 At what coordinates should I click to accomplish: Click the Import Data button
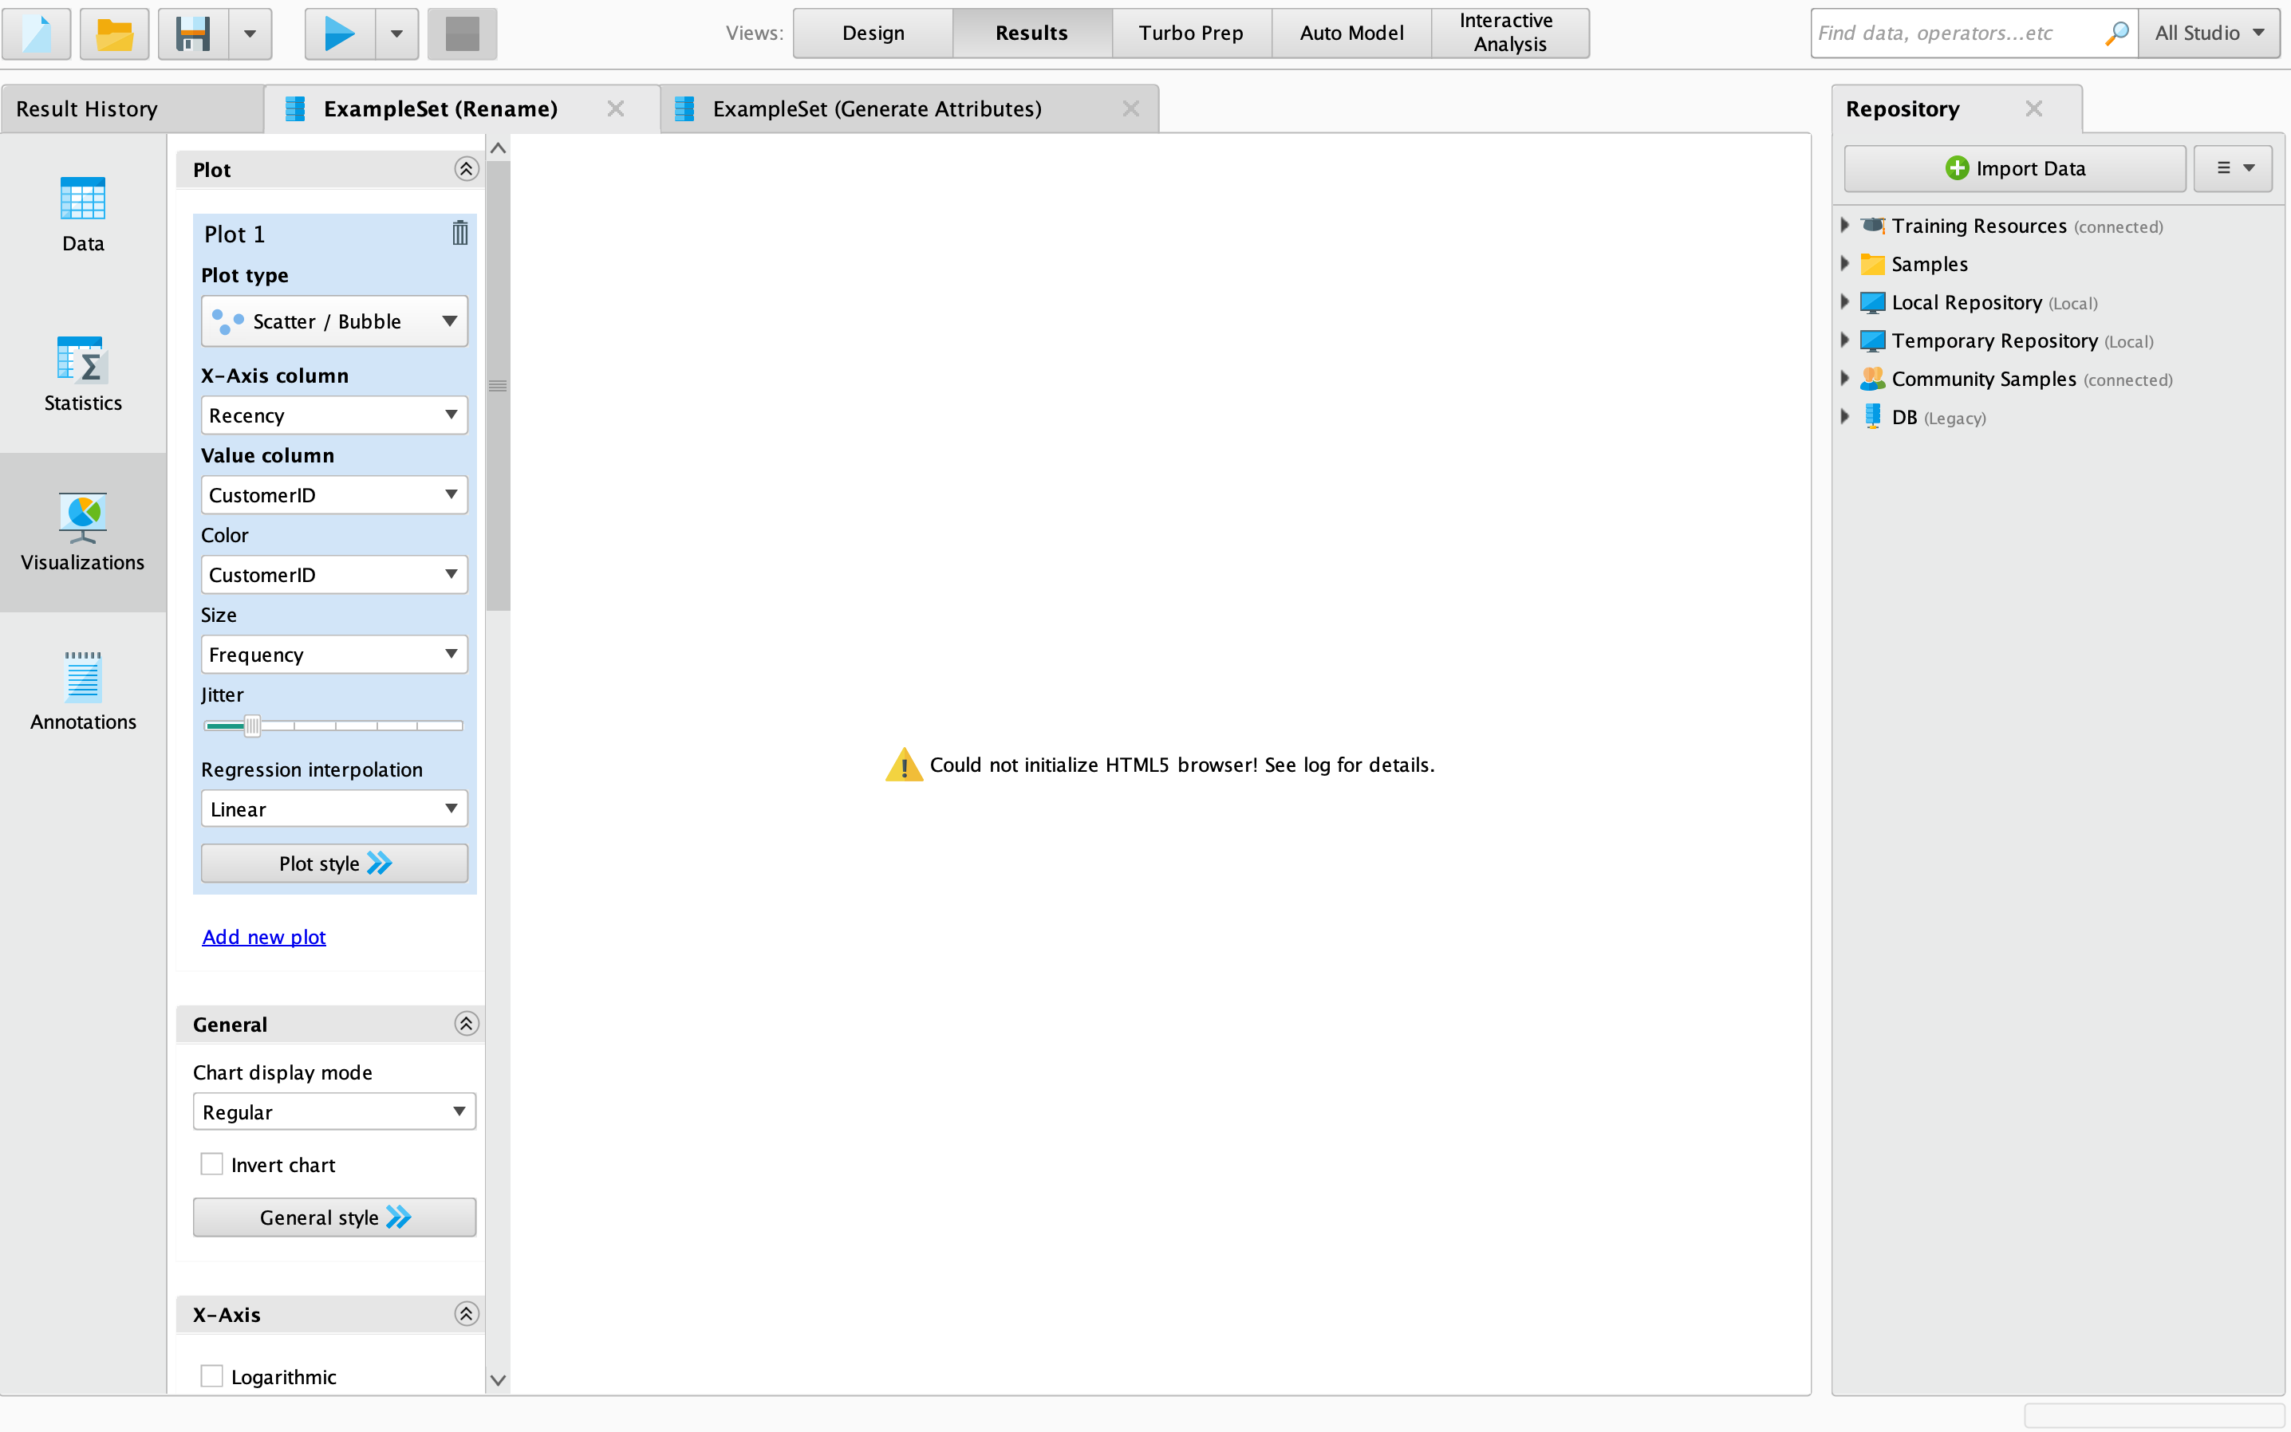pos(2015,168)
